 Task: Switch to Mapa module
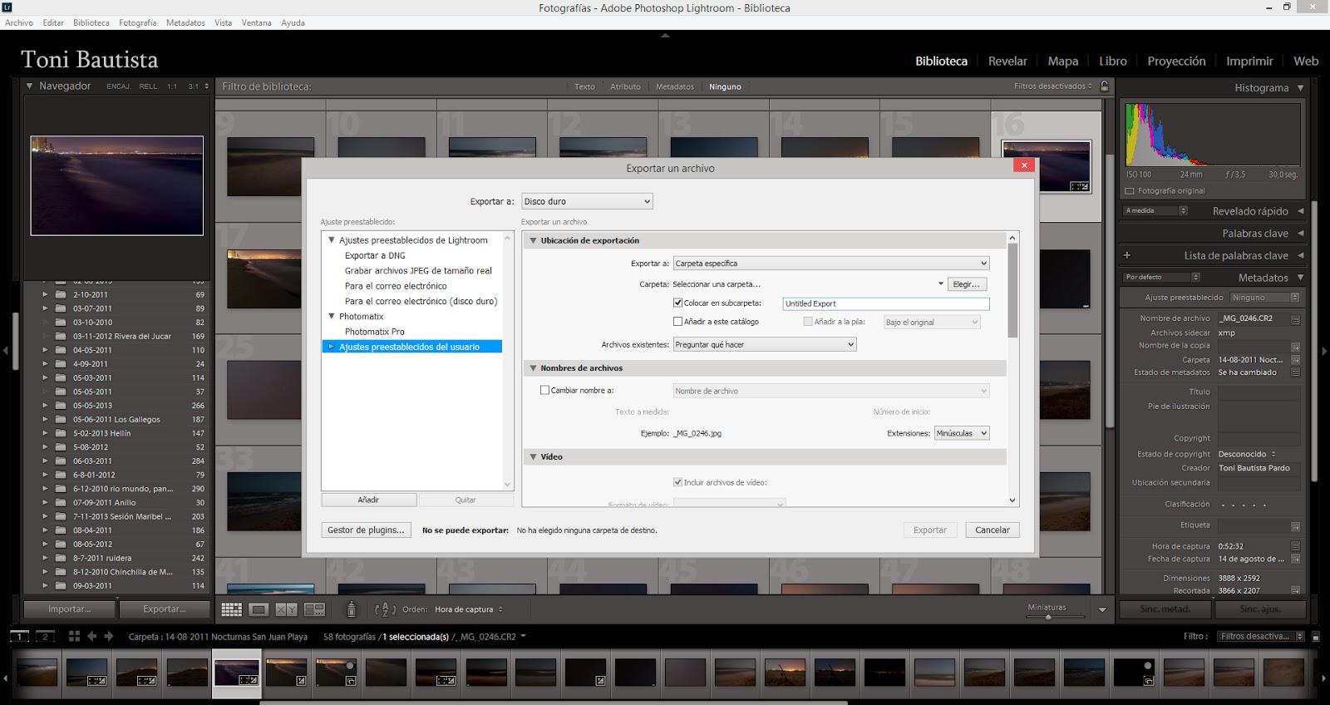pyautogui.click(x=1063, y=61)
